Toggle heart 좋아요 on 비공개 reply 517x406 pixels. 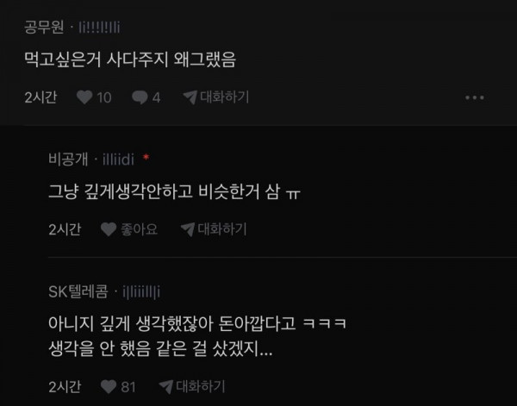109,229
